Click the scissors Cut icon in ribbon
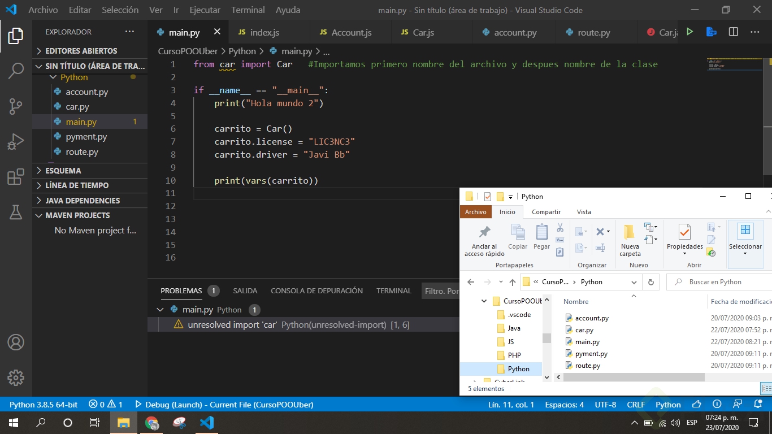Screen dimensions: 772x434 point(560,227)
